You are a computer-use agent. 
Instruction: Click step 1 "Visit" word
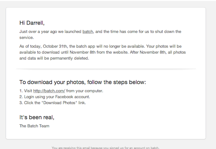tap(28, 91)
